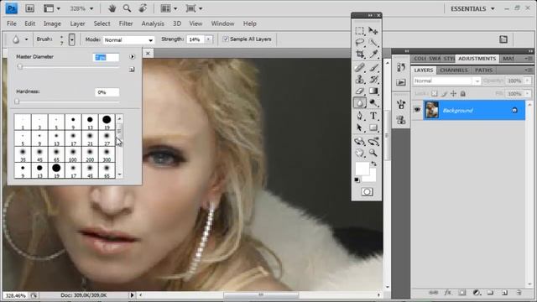The width and height of the screenshot is (537, 302).
Task: Toggle lock transparent pixels
Action: click(435, 93)
